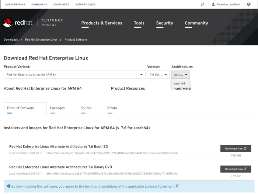The height and width of the screenshot is (194, 258).
Task: Download Now the 7.6 Boot ISO
Action: [236, 149]
